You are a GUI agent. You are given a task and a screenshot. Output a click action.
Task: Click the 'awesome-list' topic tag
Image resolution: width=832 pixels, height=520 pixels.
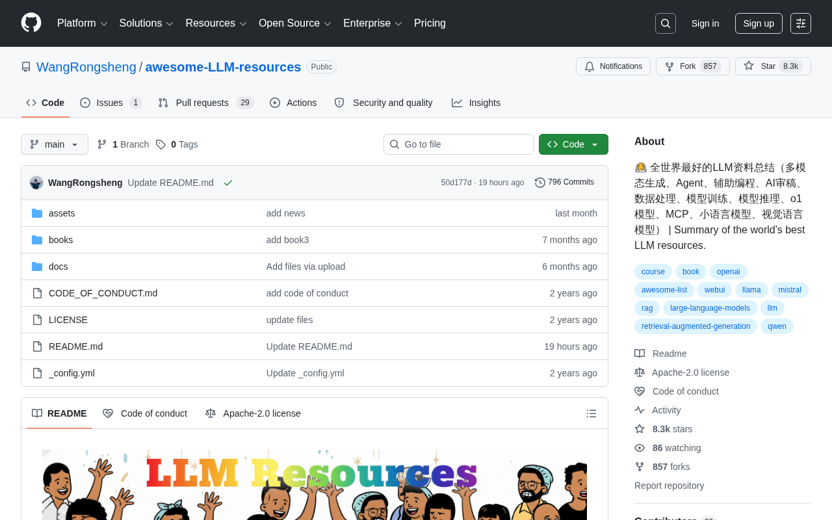(x=664, y=290)
